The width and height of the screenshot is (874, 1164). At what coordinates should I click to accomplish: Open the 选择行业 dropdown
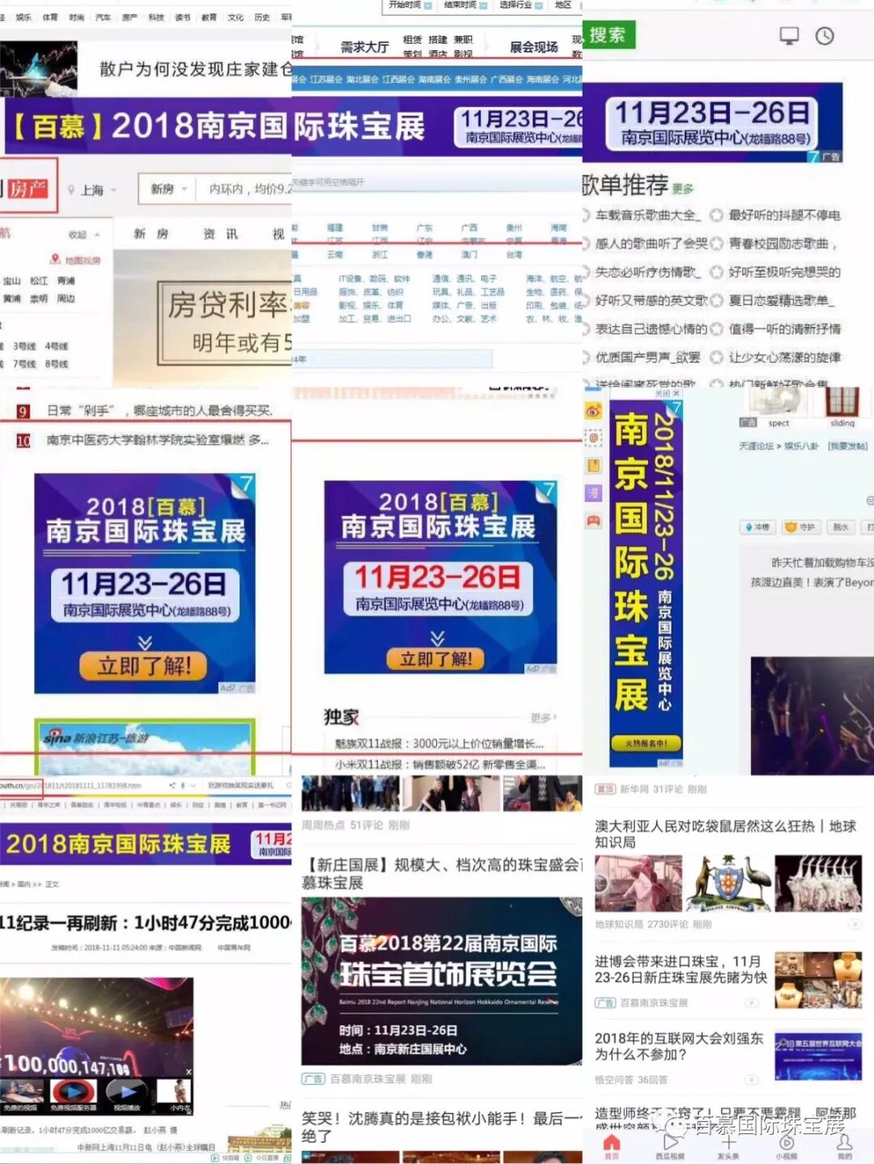point(520,5)
